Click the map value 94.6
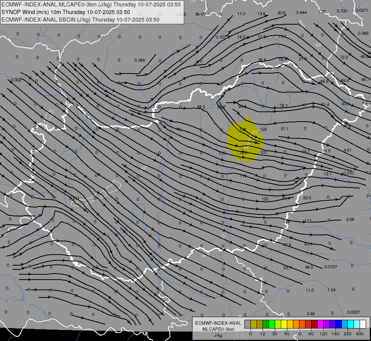371x341 pixels. [x=242, y=106]
